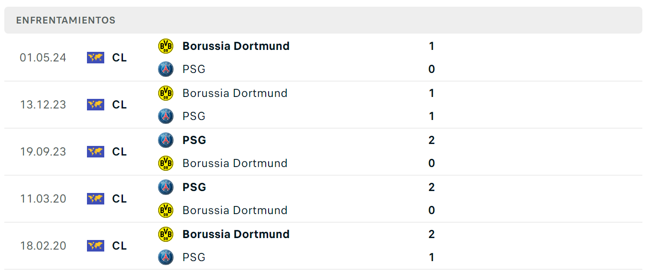Screen dimensions: 651x276
Task: Click the PSG crest in the 19.09.23 match
Action: (166, 140)
